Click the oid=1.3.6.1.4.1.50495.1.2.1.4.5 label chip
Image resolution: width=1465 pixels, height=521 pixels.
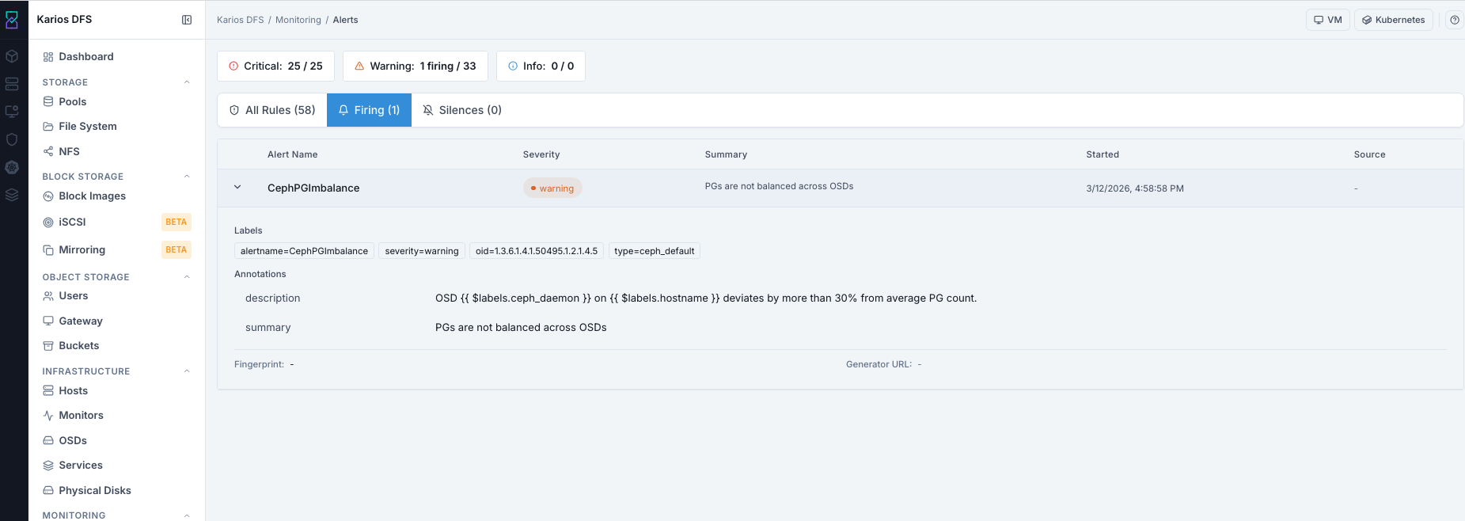click(537, 251)
